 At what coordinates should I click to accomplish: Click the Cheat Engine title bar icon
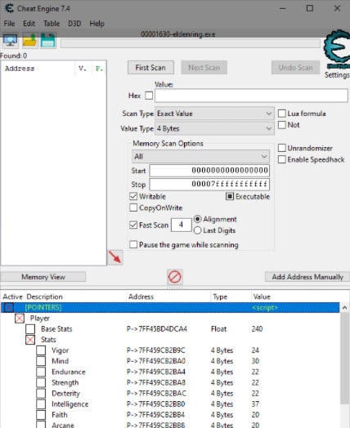[x=9, y=8]
